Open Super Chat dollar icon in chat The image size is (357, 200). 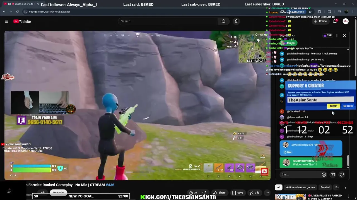333,174
